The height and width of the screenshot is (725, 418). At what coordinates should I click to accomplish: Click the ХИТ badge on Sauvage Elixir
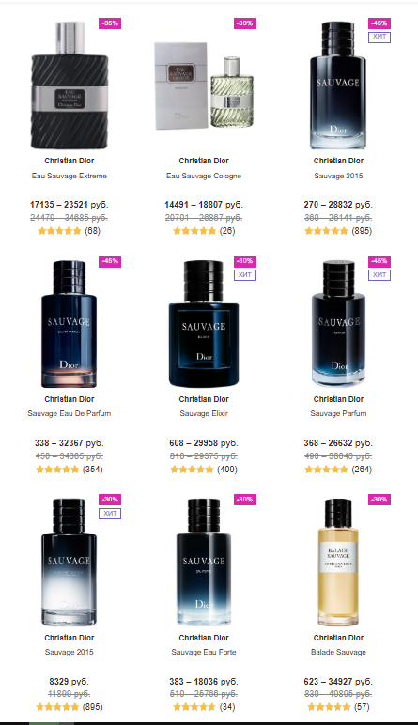click(244, 274)
